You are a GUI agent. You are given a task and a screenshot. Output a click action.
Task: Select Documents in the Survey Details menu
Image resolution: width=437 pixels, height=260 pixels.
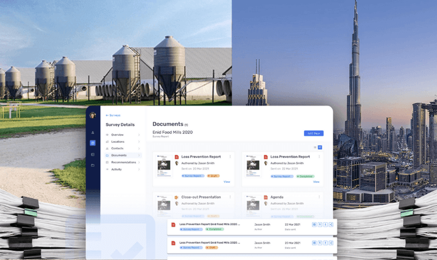(x=123, y=156)
